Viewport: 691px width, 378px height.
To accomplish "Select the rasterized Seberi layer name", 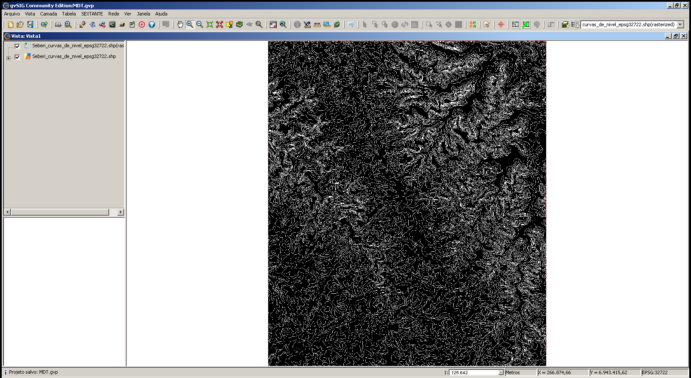I will click(x=78, y=46).
